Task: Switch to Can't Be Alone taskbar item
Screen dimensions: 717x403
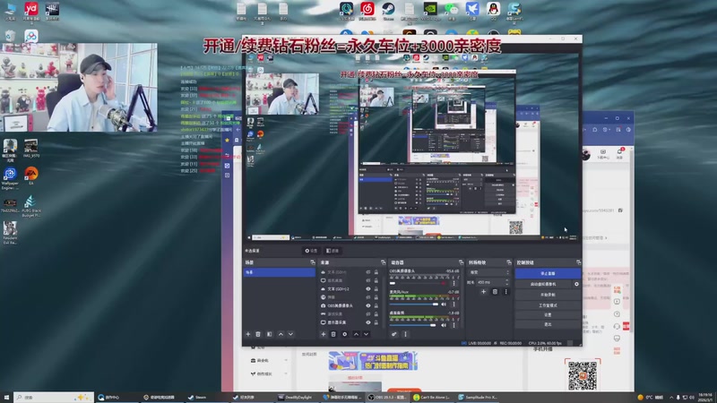Action: (434, 397)
